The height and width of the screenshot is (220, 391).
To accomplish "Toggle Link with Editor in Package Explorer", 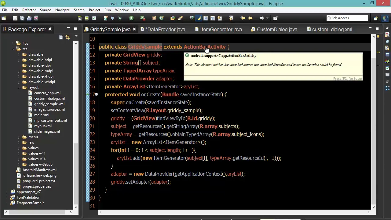I will point(68,37).
